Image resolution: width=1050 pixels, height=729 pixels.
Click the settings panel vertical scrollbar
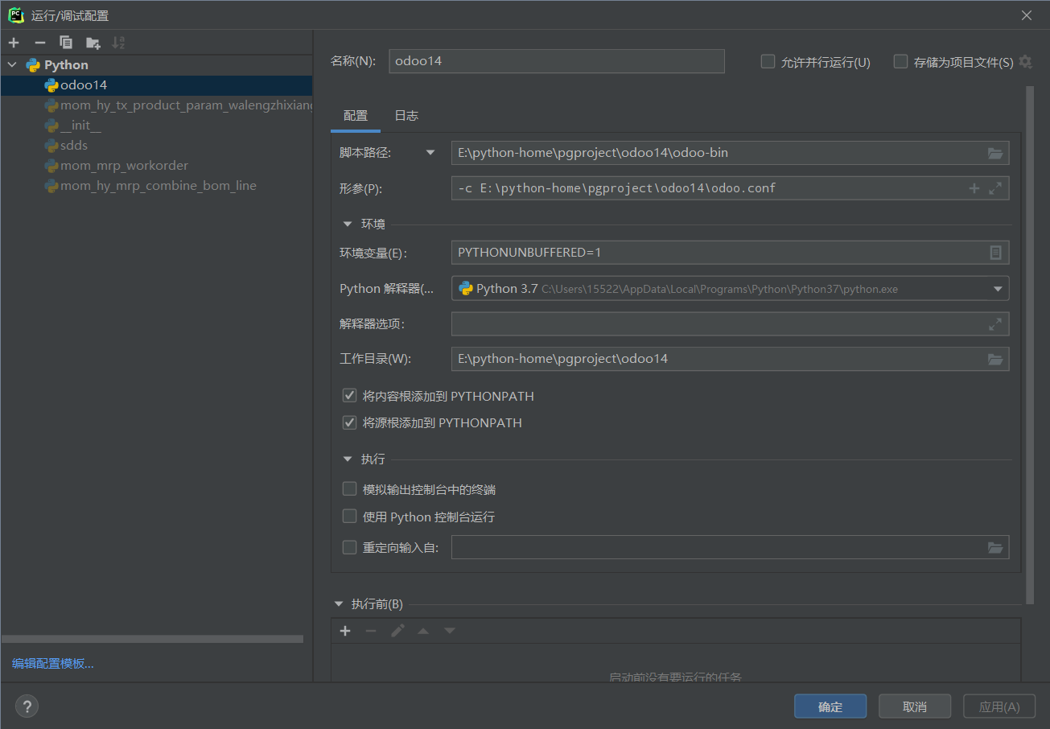click(x=1029, y=344)
